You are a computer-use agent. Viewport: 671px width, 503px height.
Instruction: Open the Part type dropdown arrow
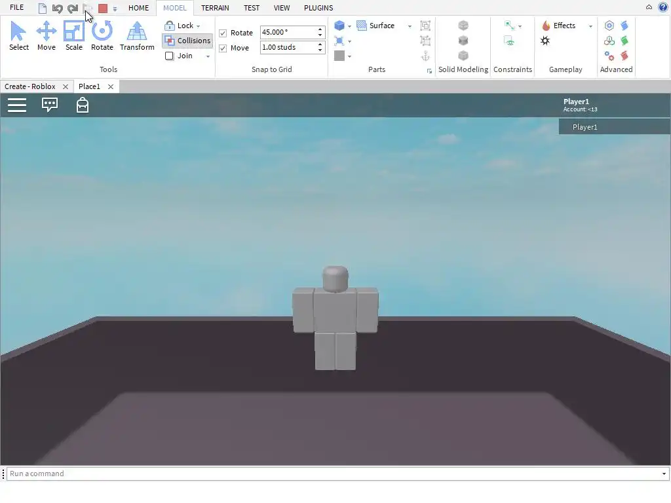pos(350,26)
